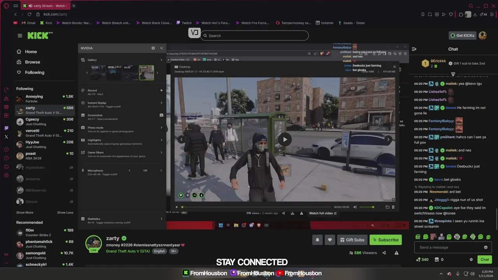Reload the page in browser
Image resolution: width=498 pixels, height=280 pixels.
tap(29, 14)
